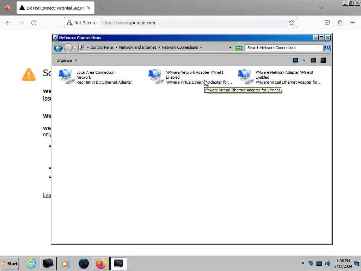The image size is (361, 271).
Task: Focus the Search Network Connections field
Action: pos(284,48)
